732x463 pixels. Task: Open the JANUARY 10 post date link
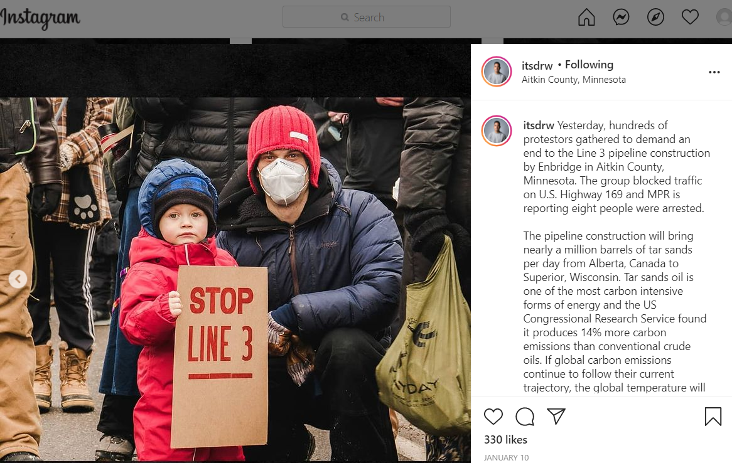(x=506, y=457)
